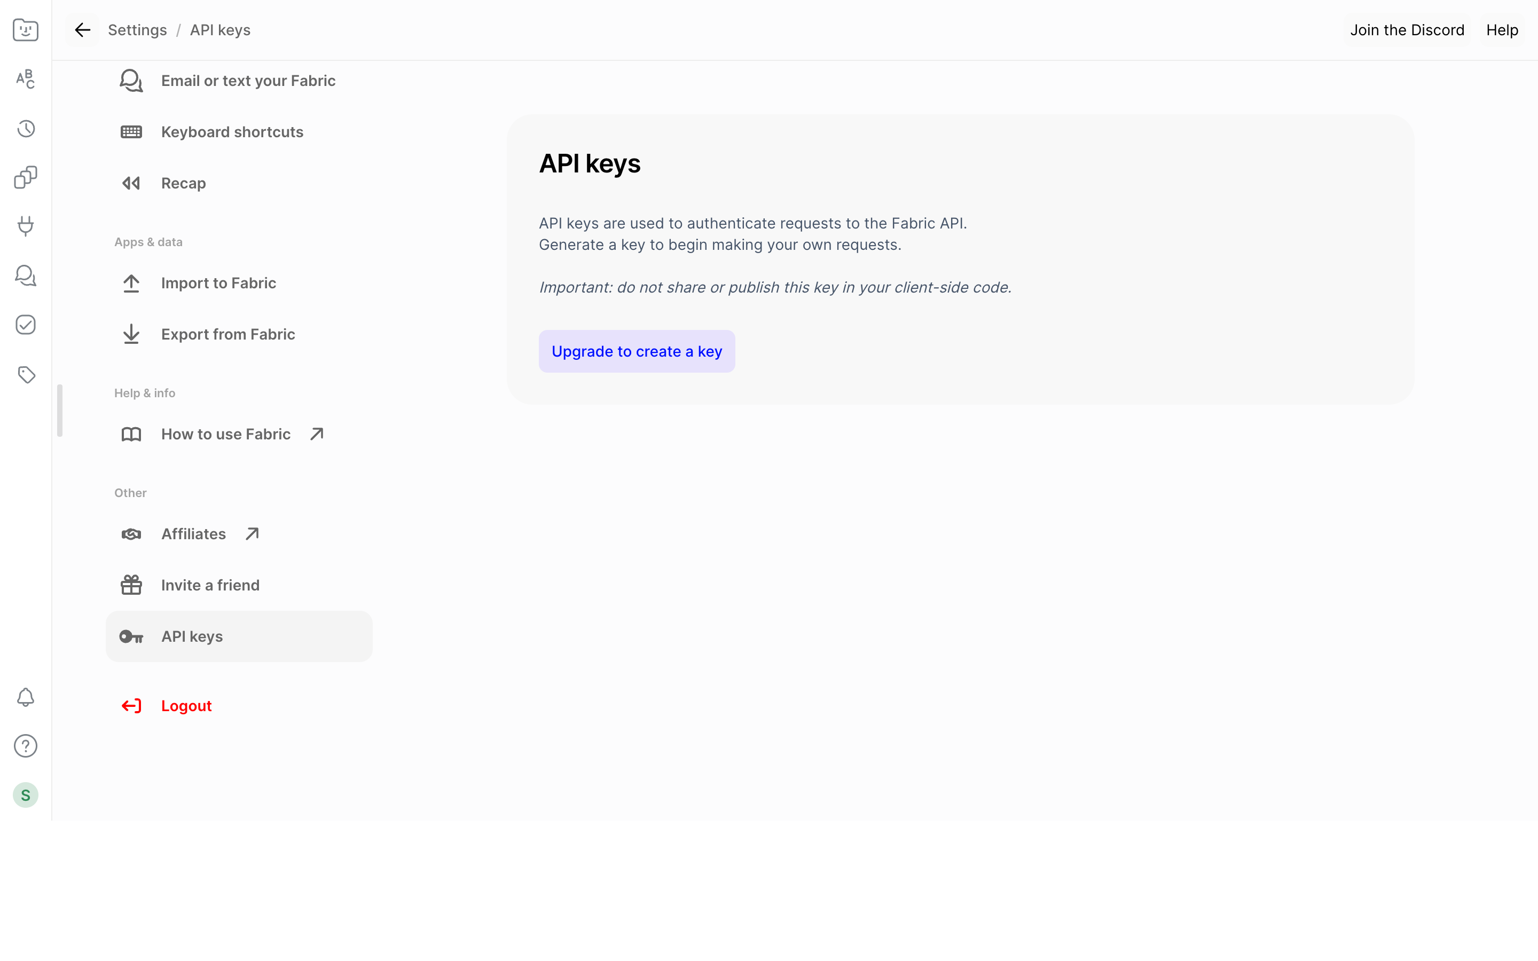This screenshot has height=961, width=1538.
Task: Open the plug connections icon
Action: (x=26, y=226)
